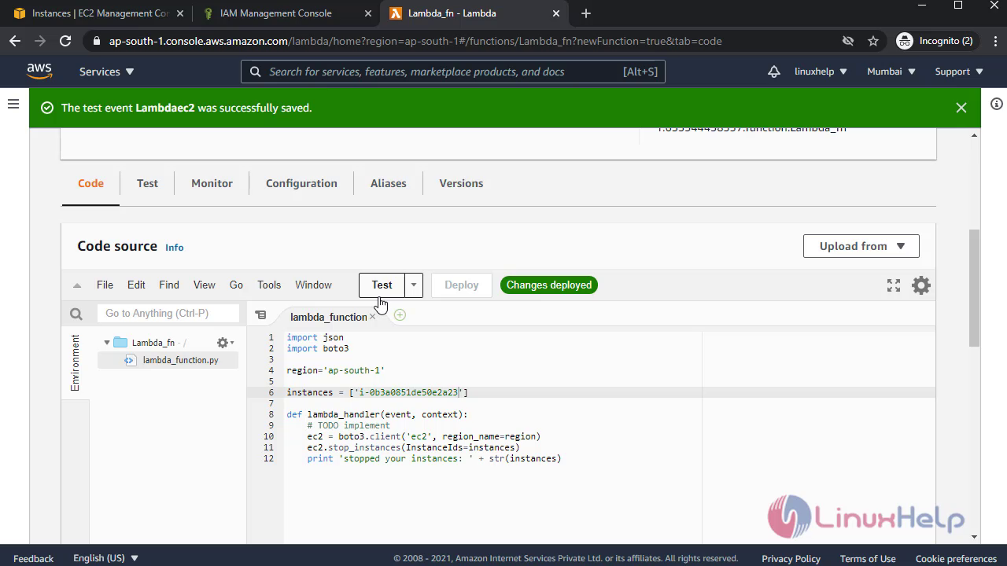Close the lambda_function editor tab
The height and width of the screenshot is (566, 1007).
[373, 317]
